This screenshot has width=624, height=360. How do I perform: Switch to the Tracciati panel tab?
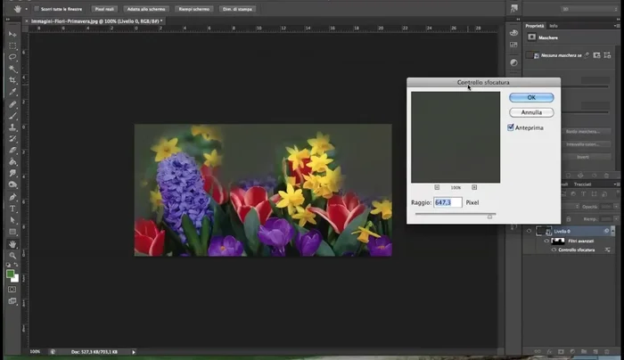click(582, 184)
